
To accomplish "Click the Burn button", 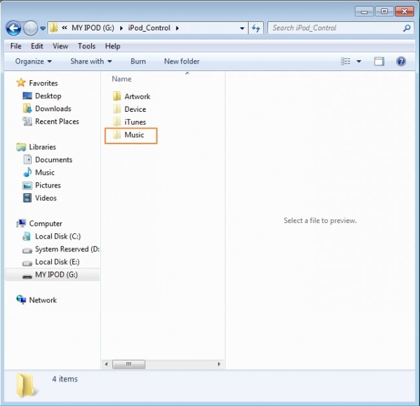I will pos(138,61).
